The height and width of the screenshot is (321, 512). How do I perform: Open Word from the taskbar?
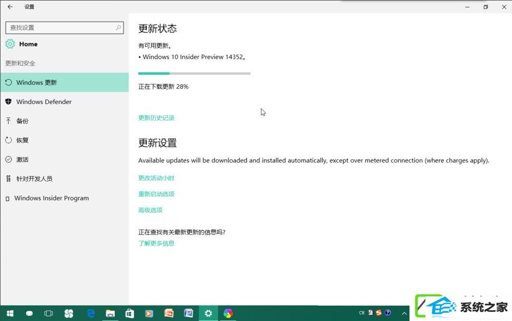point(189,313)
